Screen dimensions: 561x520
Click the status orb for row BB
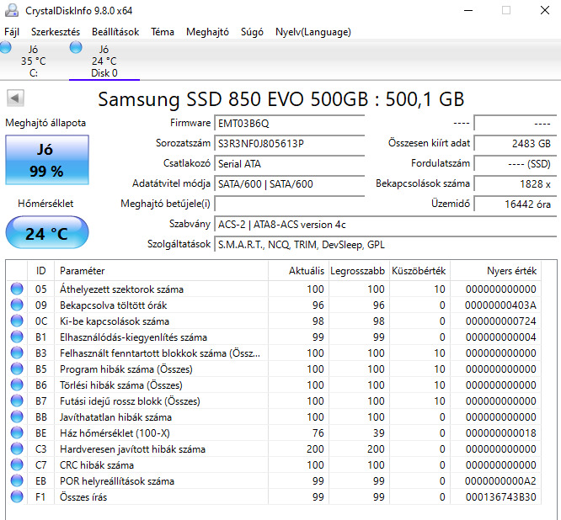[17, 417]
